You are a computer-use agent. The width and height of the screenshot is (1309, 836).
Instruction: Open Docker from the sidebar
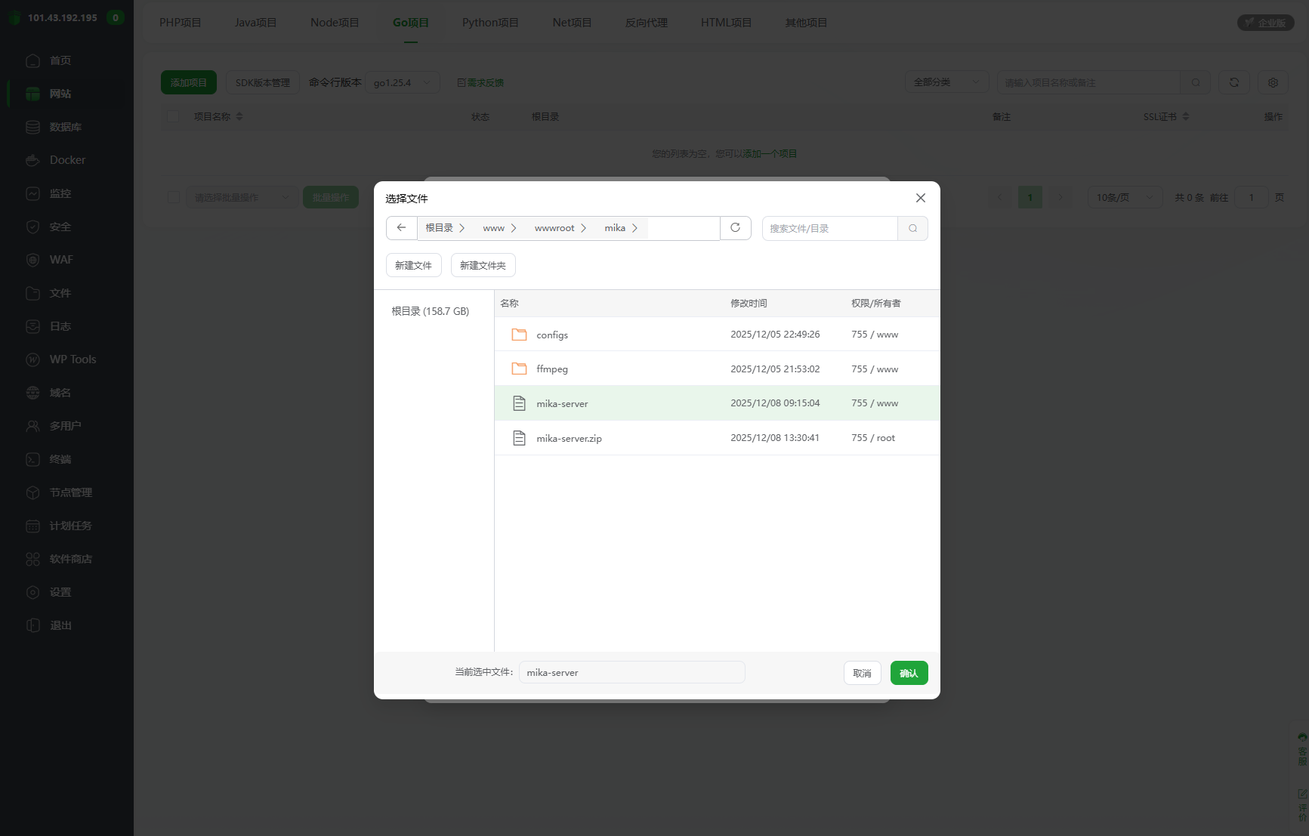pos(67,160)
